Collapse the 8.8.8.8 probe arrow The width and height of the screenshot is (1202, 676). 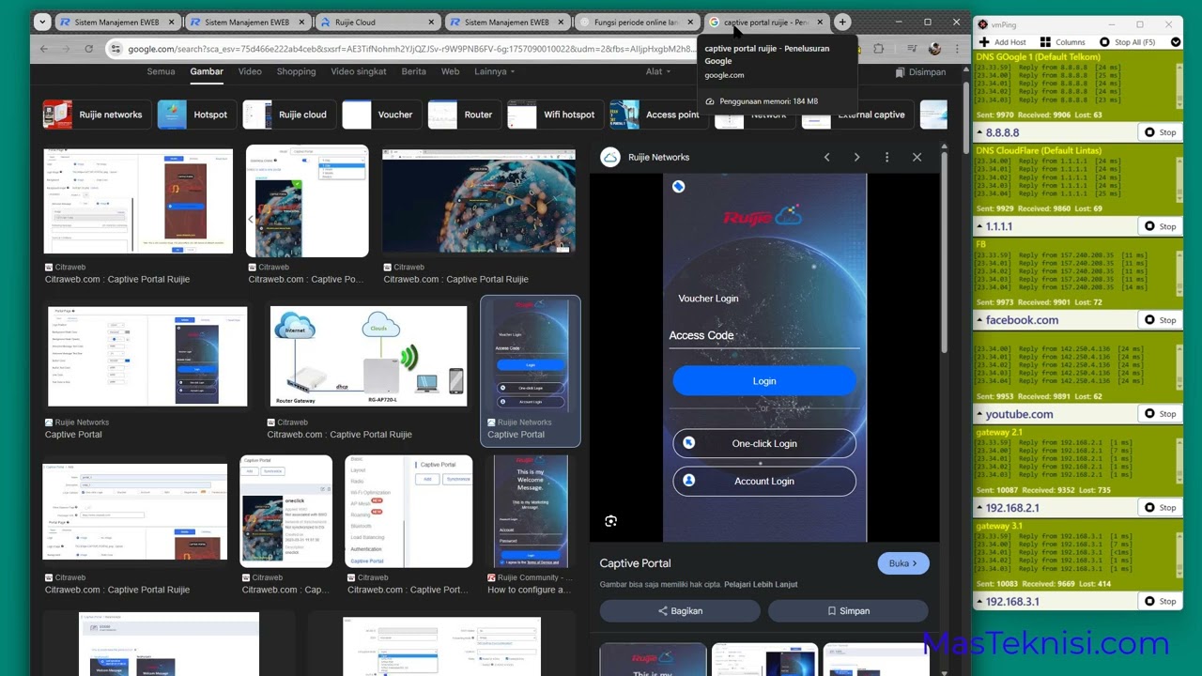[979, 132]
